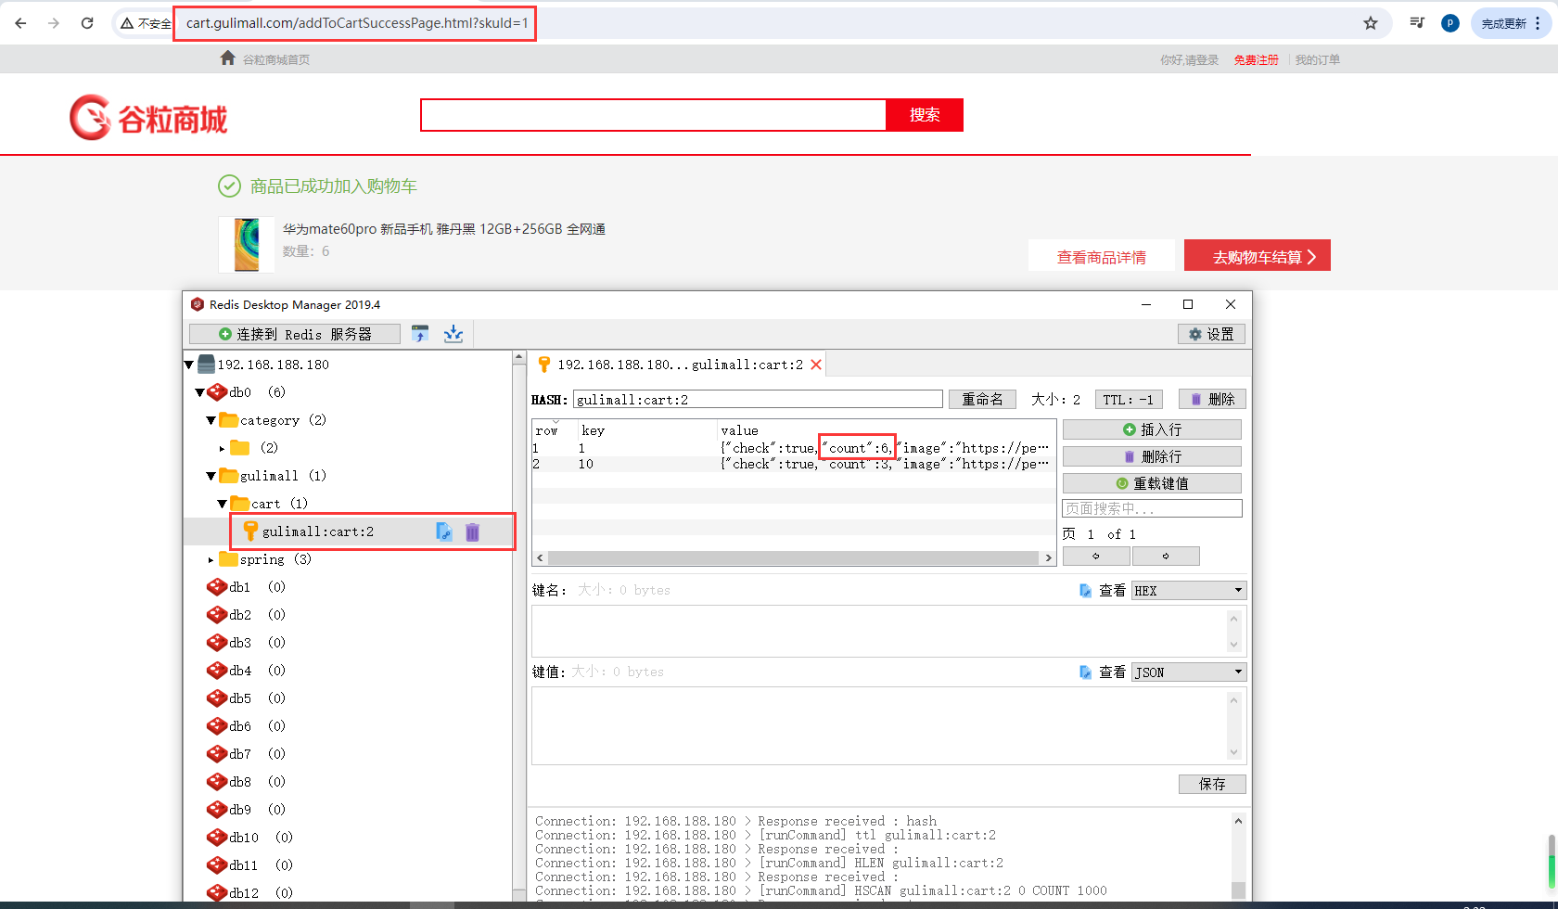Click the red 搜索 button

pos(925,115)
